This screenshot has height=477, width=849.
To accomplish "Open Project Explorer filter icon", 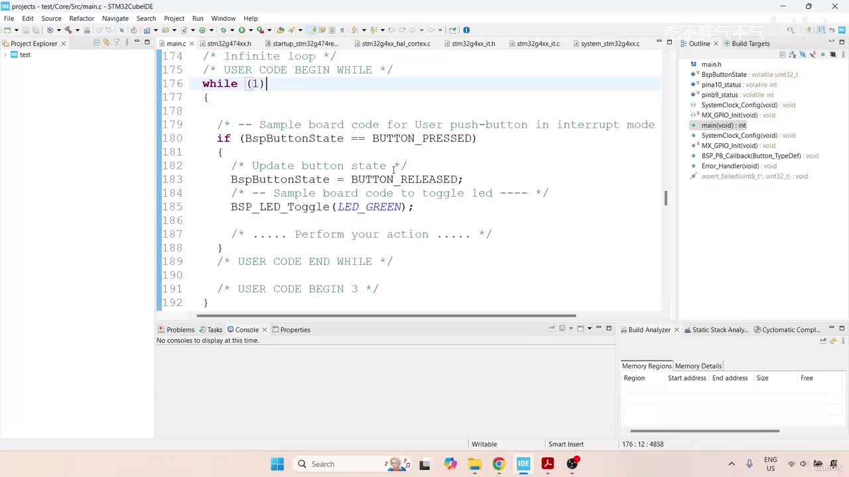I will (x=116, y=42).
